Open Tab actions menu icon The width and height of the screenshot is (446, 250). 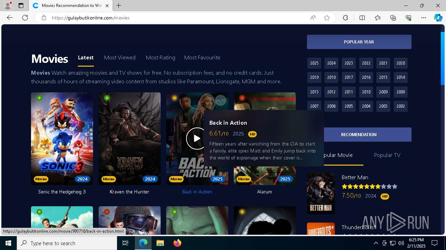tap(21, 6)
